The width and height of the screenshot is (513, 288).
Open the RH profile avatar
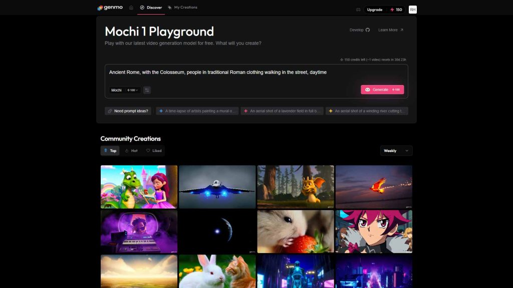pyautogui.click(x=413, y=10)
